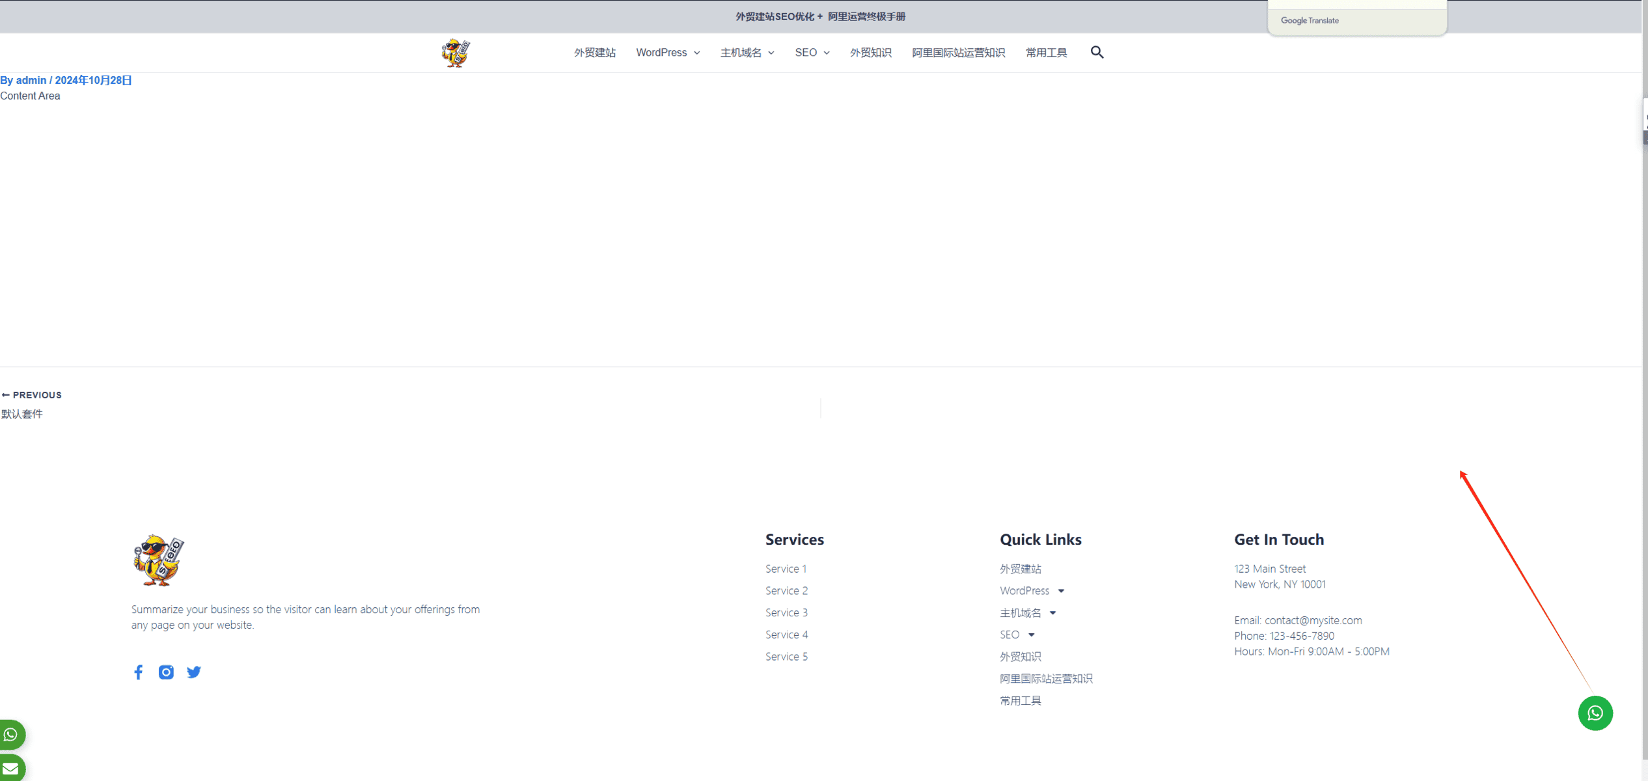The image size is (1648, 781).
Task: Click the Hours: Mon-Fri text
Action: [1312, 651]
